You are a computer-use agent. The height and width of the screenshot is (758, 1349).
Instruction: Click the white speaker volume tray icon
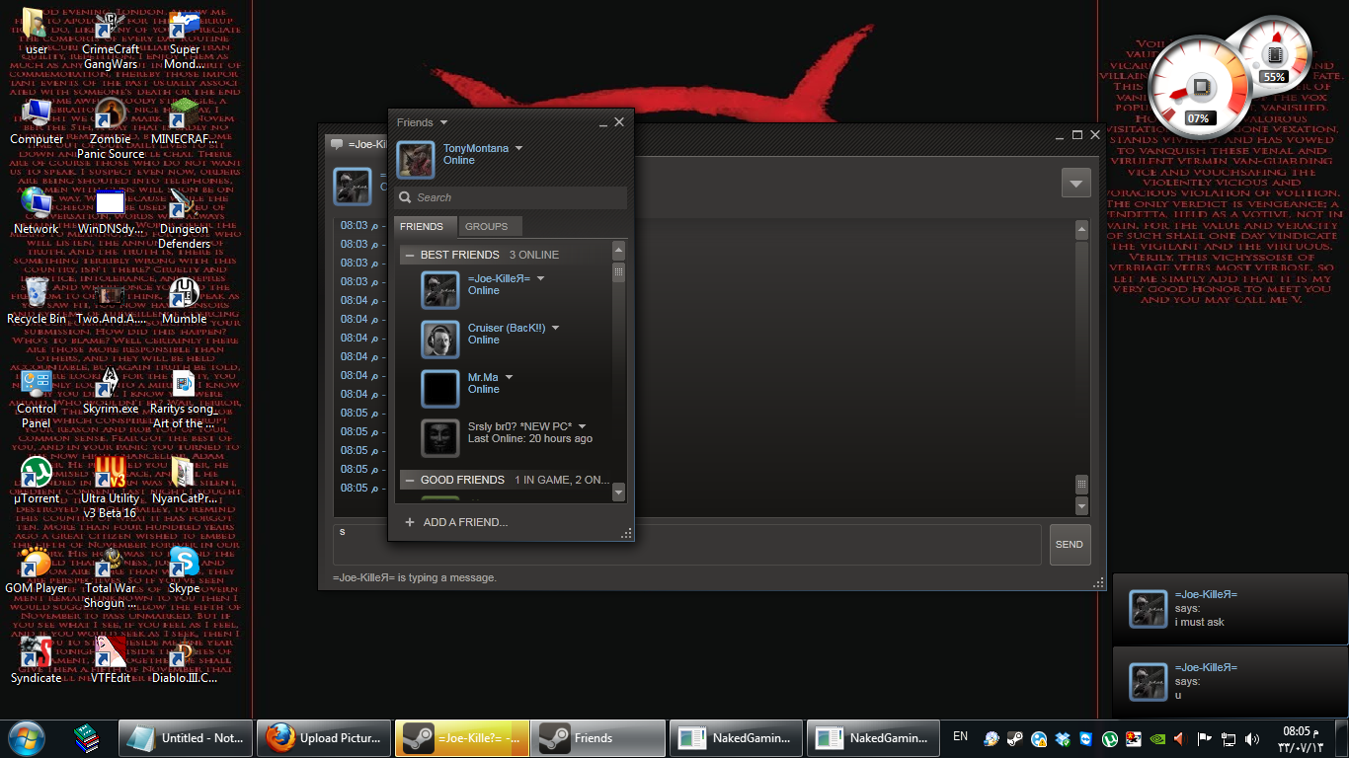[x=1252, y=738]
